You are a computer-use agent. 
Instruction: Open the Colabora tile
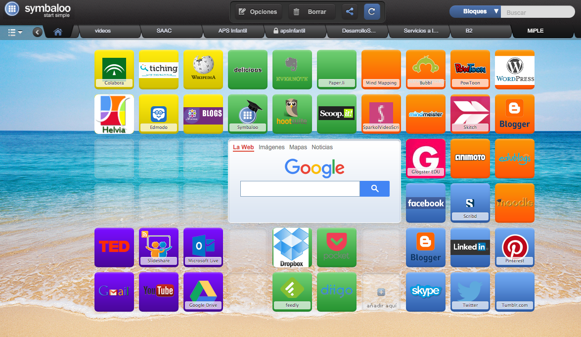coord(114,70)
